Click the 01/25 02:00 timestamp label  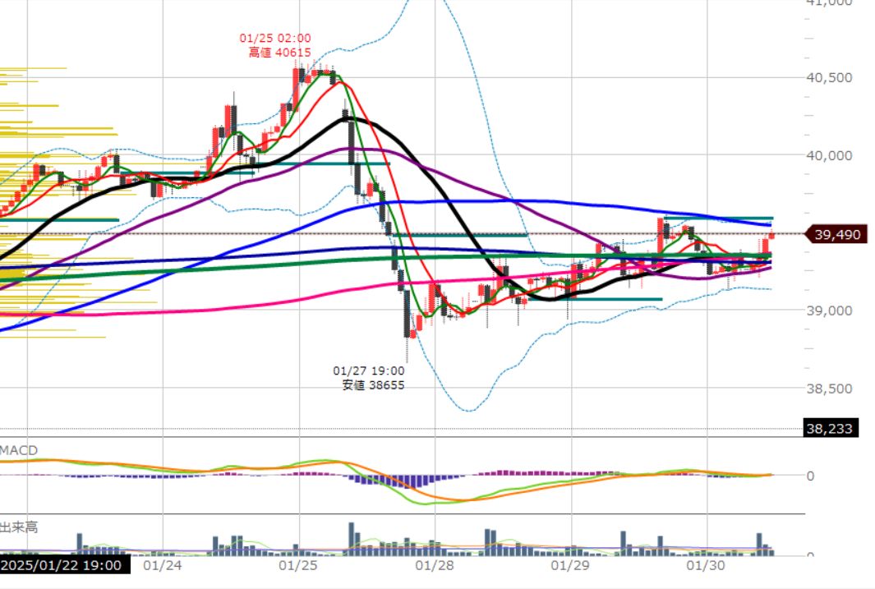(x=275, y=38)
